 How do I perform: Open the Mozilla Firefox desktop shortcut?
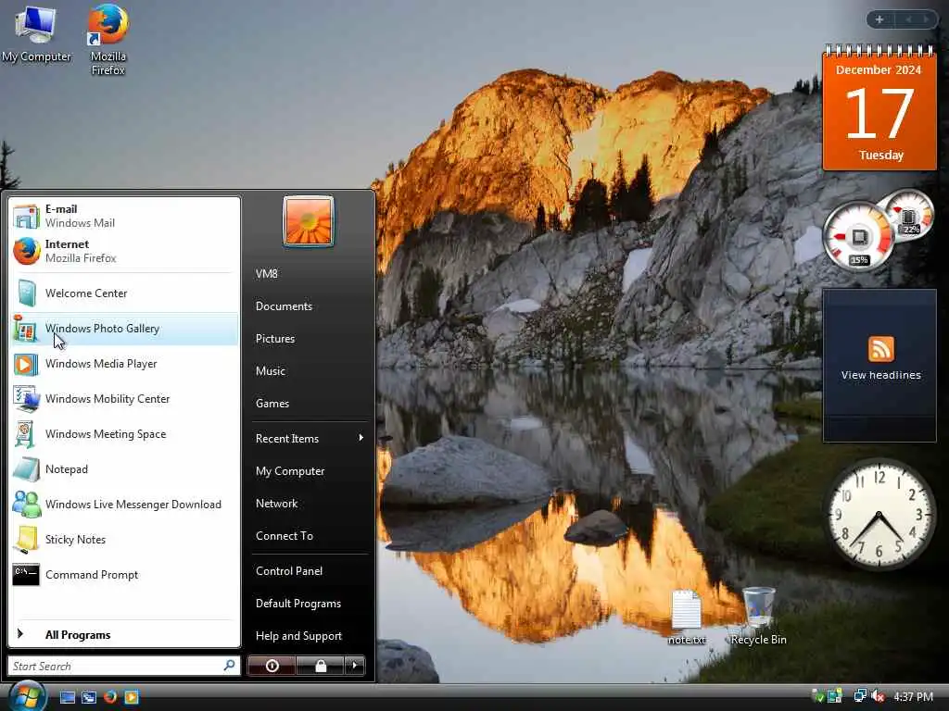108,39
